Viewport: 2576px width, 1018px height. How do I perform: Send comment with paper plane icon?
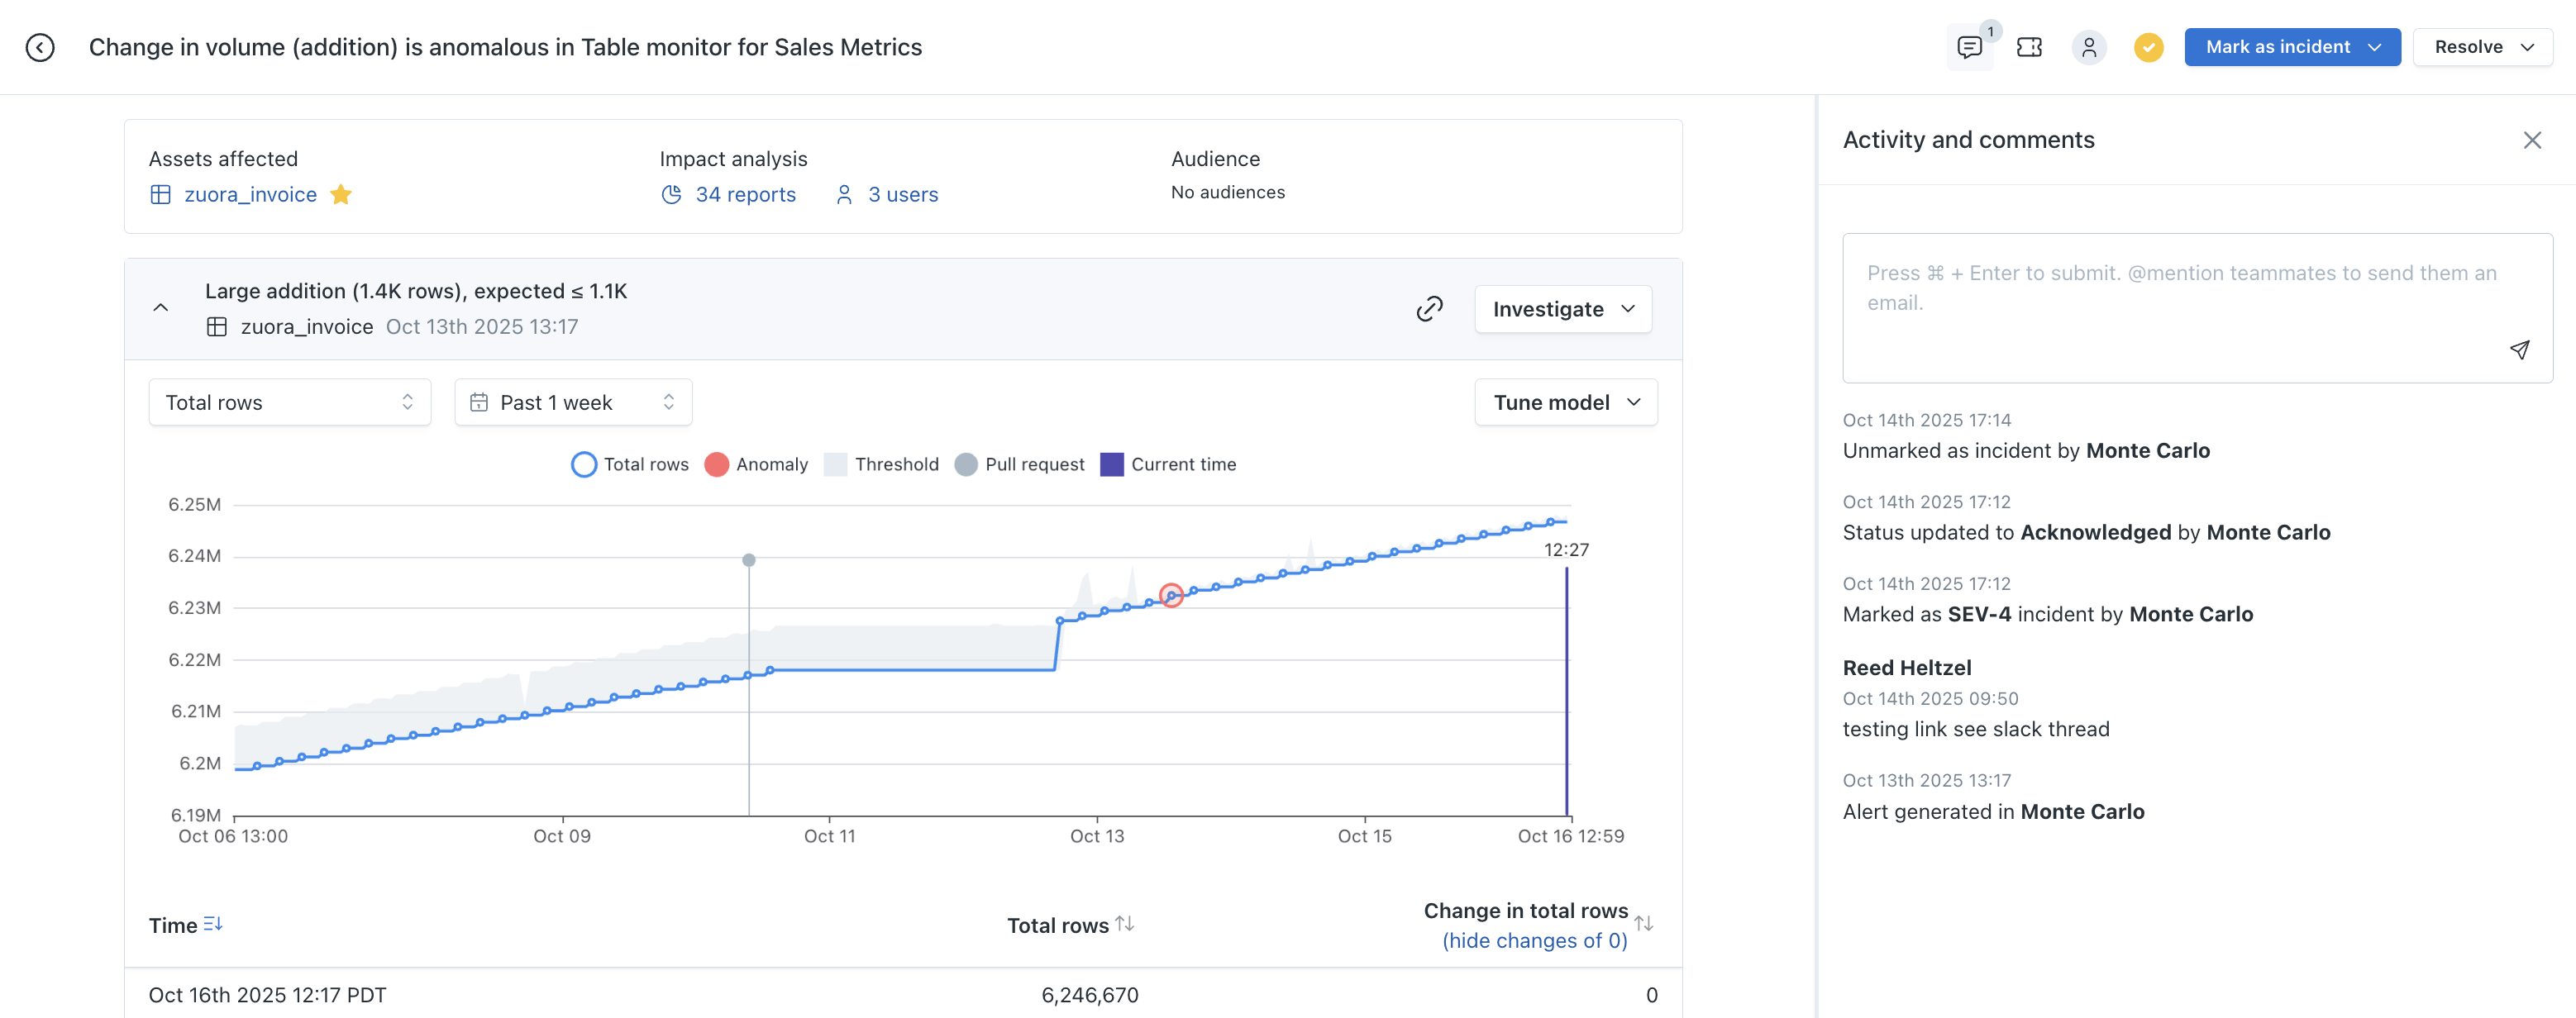tap(2519, 349)
